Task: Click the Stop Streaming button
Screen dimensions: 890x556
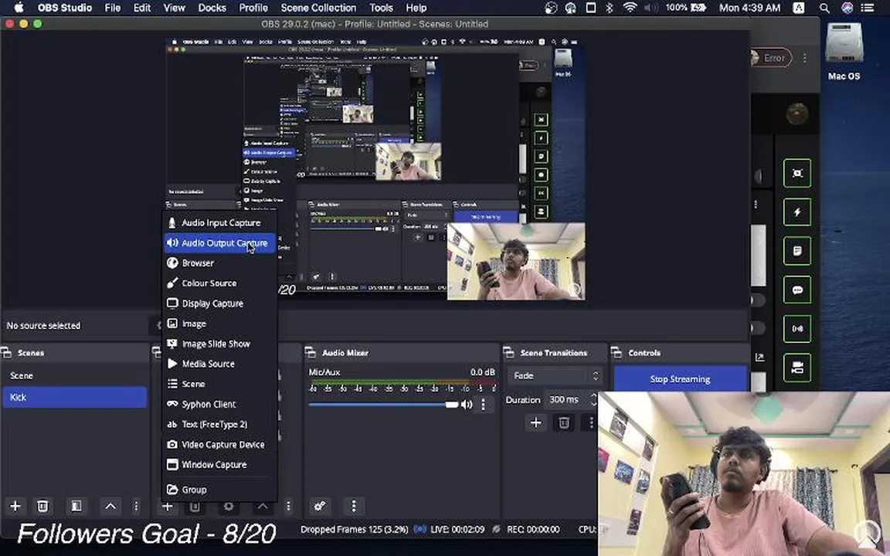Action: pyautogui.click(x=680, y=378)
